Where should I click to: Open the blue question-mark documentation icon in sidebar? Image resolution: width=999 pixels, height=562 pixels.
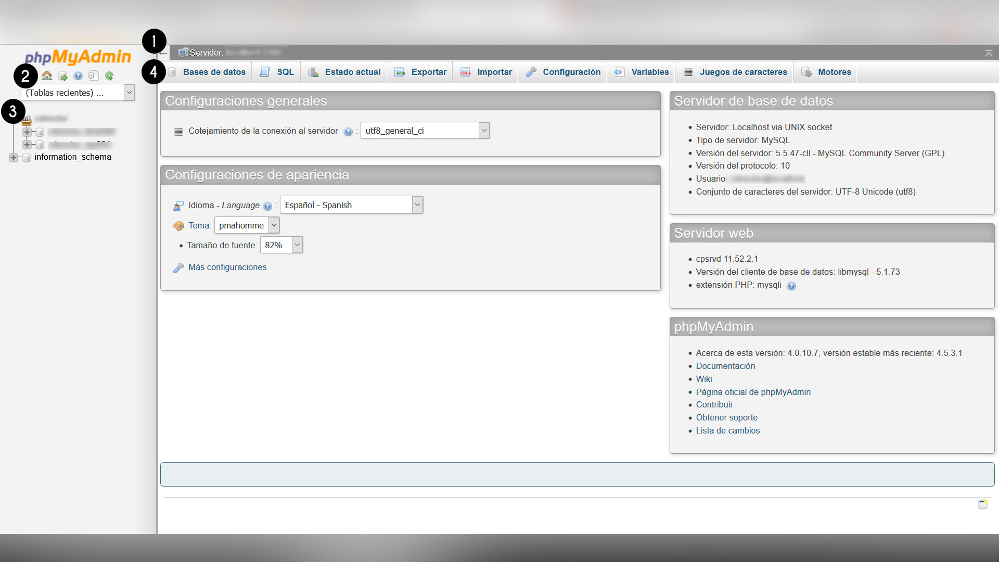(78, 76)
